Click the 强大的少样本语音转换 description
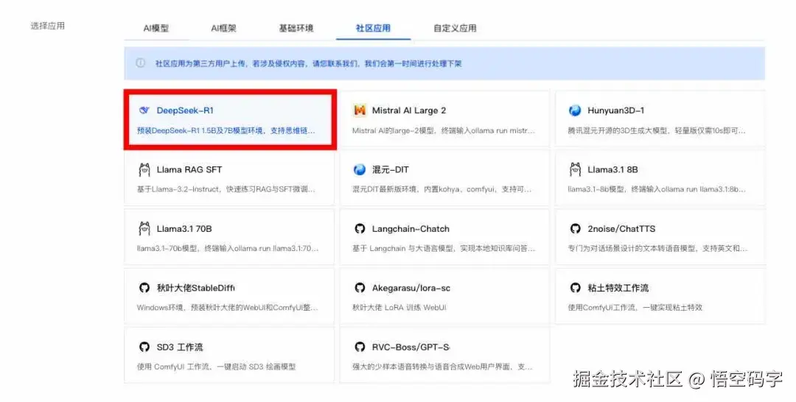Image resolution: width=796 pixels, height=402 pixels. pyautogui.click(x=442, y=367)
